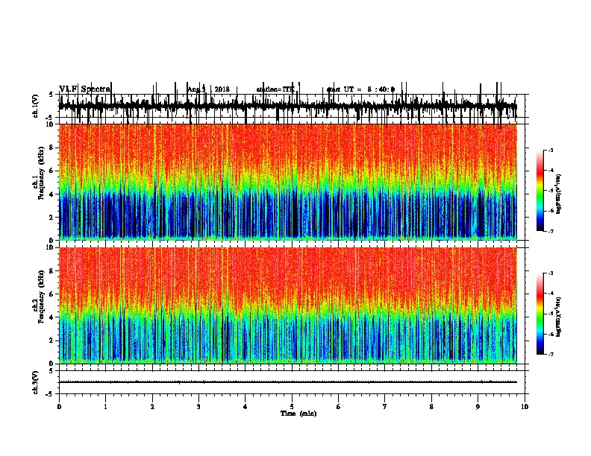Click inside the ch.1 voltage waveform trace
Image resolution: width=591 pixels, height=456 pixels.
[287, 106]
